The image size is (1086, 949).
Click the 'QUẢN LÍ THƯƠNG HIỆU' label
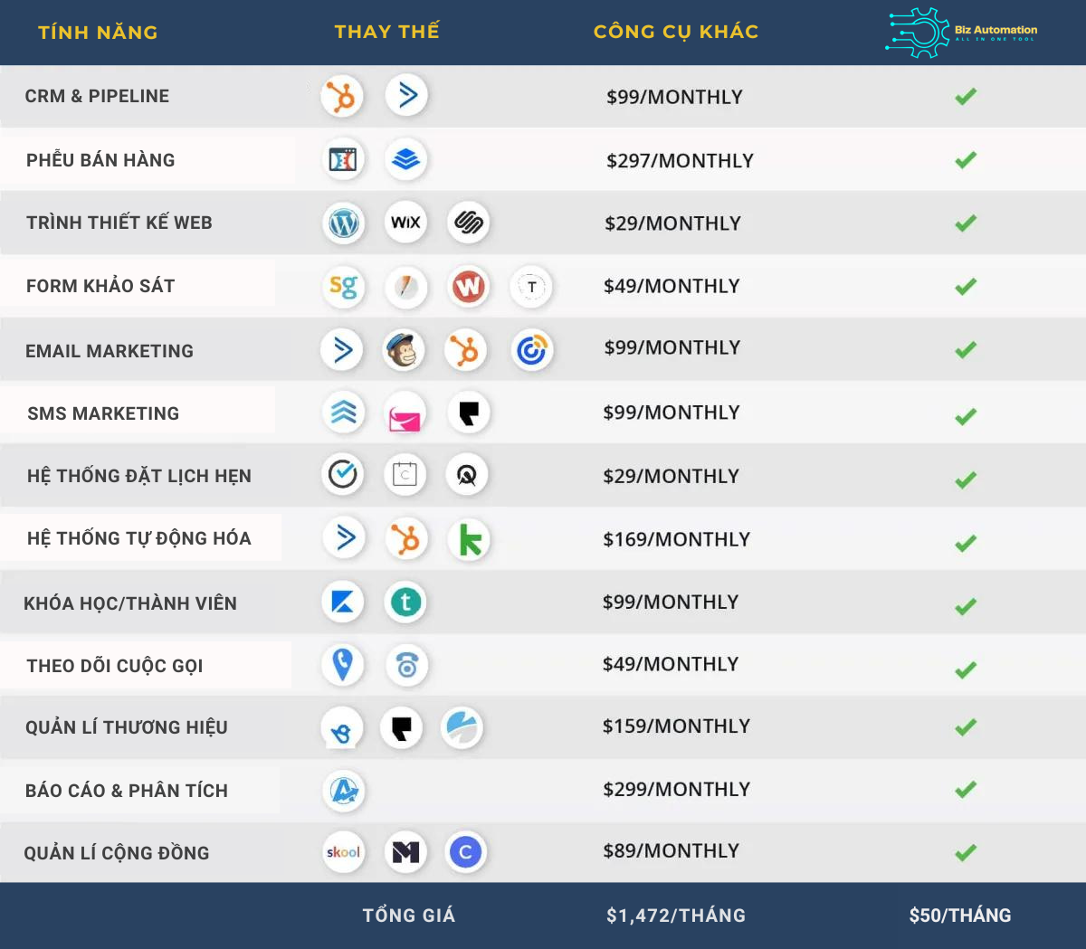127,726
